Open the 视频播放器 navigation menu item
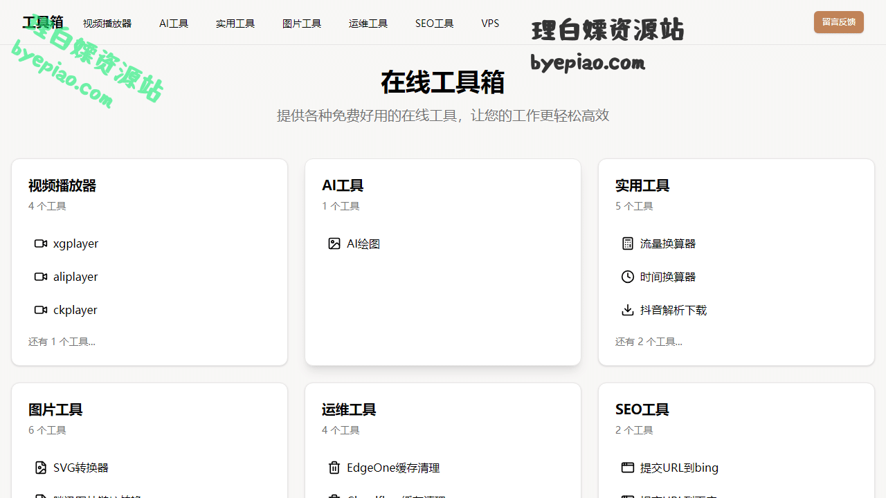The width and height of the screenshot is (886, 498). click(x=107, y=24)
